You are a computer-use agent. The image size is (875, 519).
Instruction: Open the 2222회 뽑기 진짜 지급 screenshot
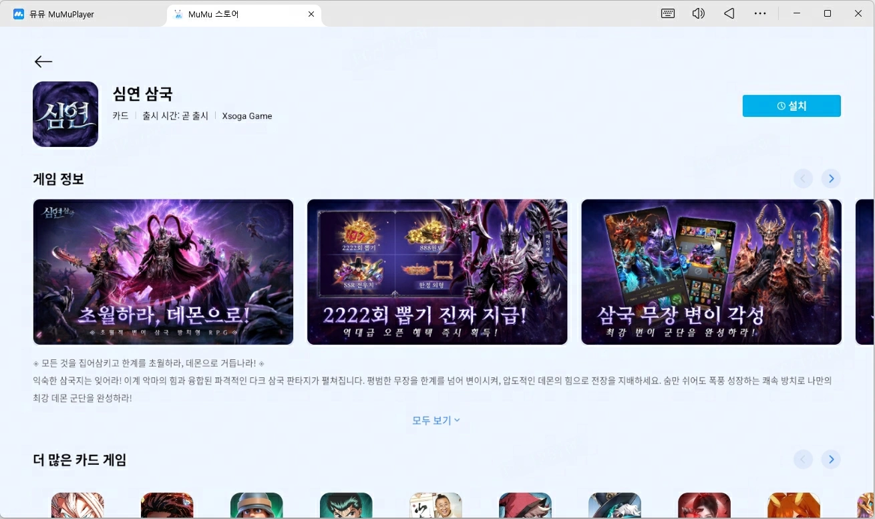[x=437, y=272]
